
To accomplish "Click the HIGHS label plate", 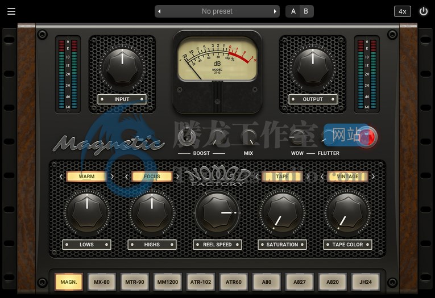I will coord(152,245).
